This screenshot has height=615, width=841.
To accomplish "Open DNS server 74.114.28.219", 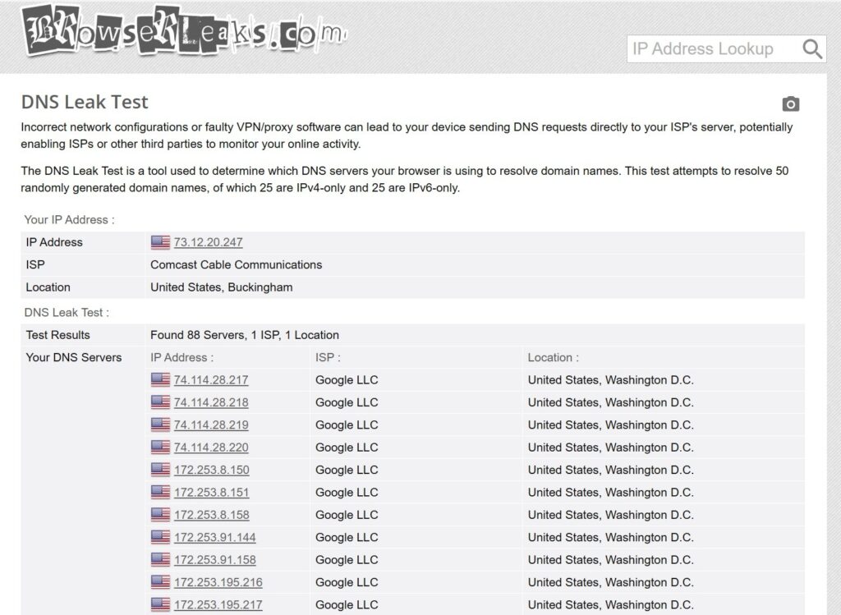I will (x=211, y=425).
